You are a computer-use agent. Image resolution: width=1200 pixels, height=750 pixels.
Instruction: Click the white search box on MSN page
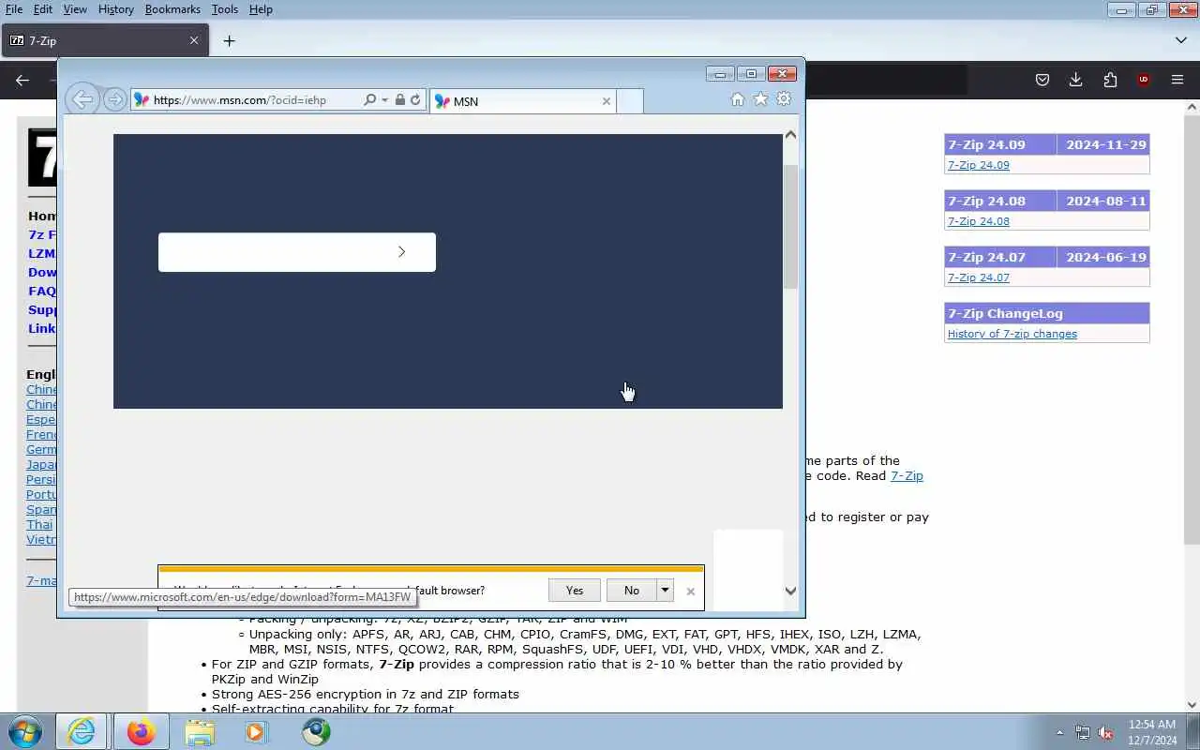(x=297, y=252)
